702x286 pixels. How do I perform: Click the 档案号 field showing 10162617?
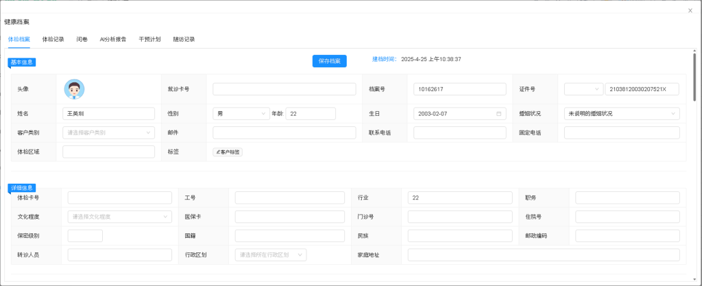pos(460,89)
